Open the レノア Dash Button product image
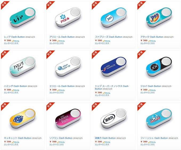 point(23,17)
